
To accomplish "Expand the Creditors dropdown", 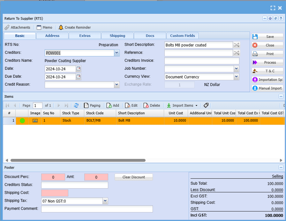I will pos(117,53).
